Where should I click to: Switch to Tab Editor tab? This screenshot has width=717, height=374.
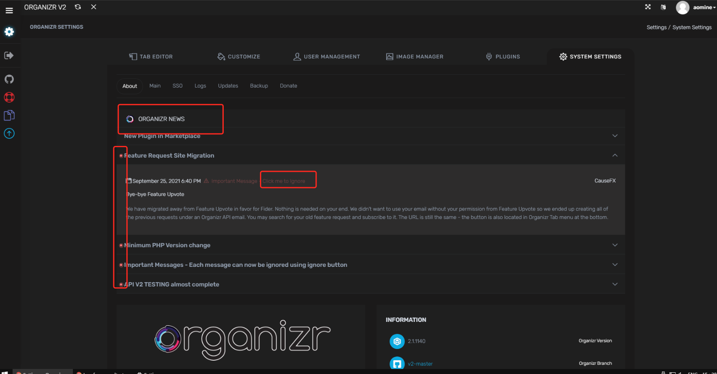click(151, 57)
